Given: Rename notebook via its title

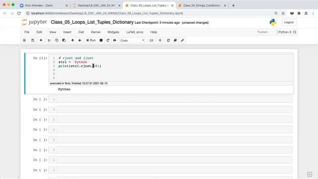Looking at the screenshot, I should pyautogui.click(x=92, y=22).
